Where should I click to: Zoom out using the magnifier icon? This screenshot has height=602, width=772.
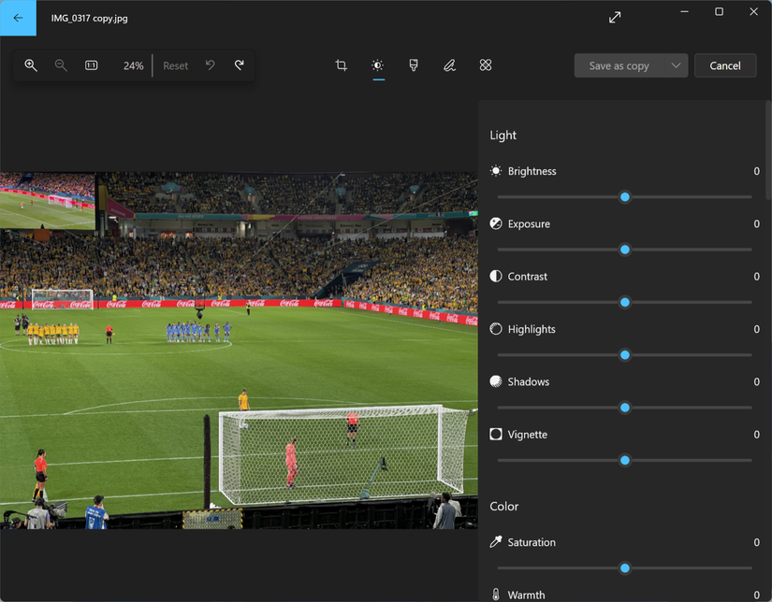[x=61, y=65]
